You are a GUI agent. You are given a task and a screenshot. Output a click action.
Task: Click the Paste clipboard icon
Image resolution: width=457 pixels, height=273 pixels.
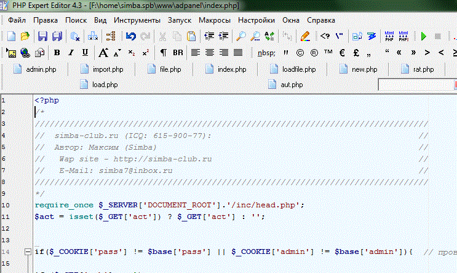tap(191, 36)
